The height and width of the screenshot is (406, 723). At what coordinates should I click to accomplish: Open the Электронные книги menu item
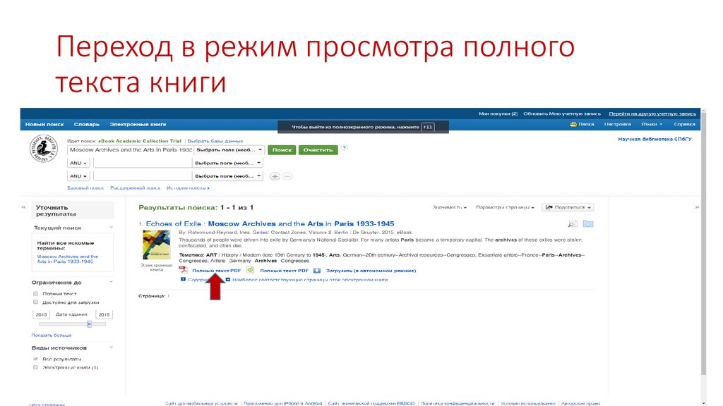pyautogui.click(x=138, y=124)
